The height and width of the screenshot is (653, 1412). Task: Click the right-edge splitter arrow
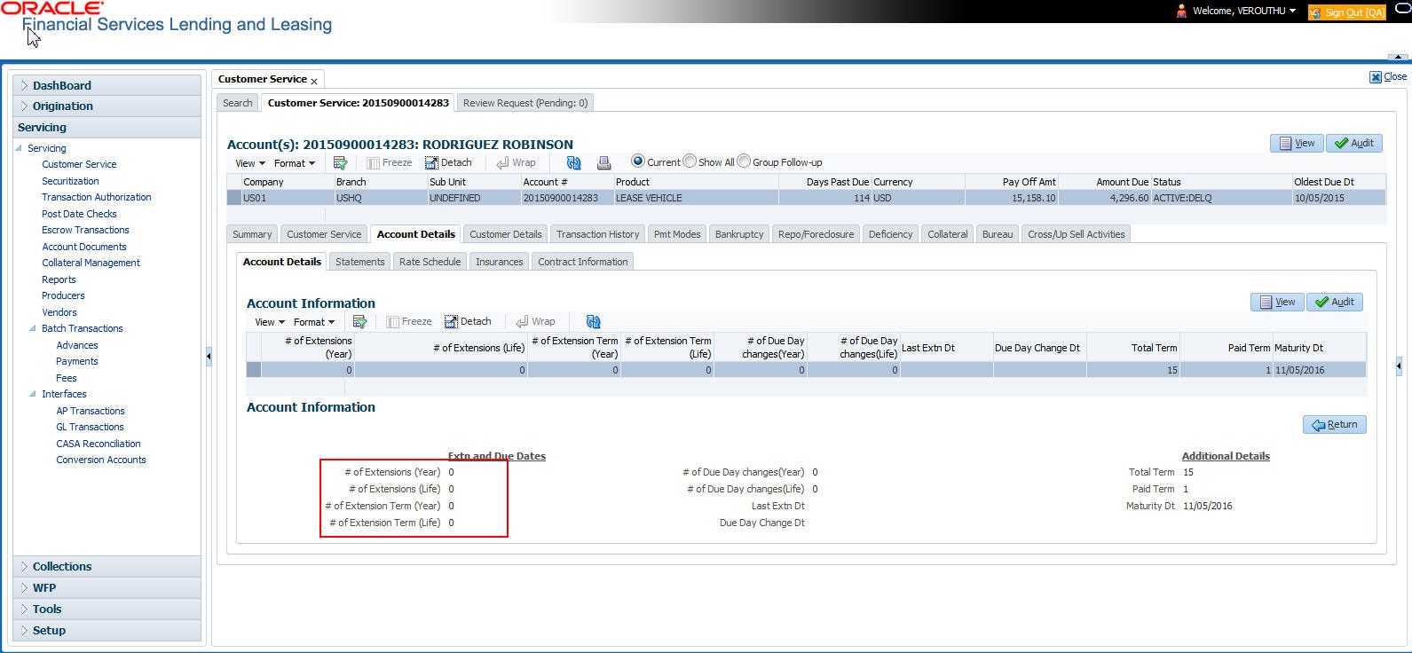1400,365
